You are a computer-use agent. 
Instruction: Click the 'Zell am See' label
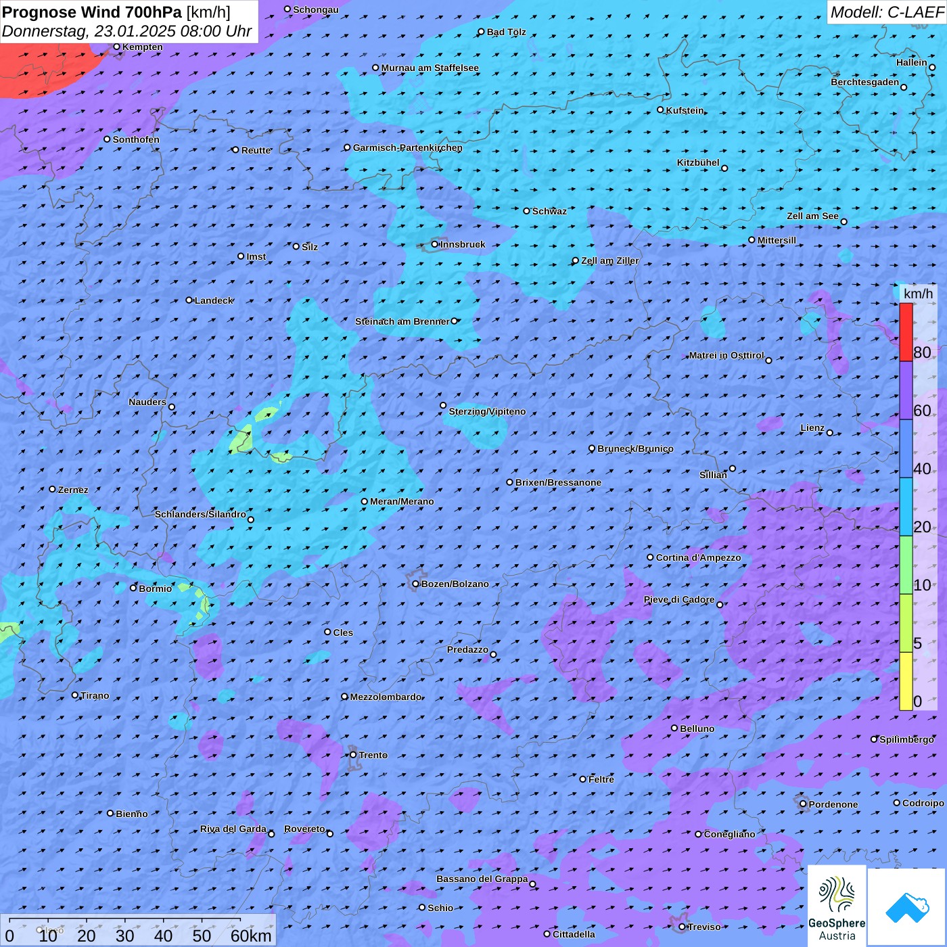812,216
